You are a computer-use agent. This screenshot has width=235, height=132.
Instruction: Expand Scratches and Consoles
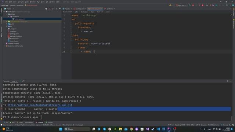[x=4, y=46]
